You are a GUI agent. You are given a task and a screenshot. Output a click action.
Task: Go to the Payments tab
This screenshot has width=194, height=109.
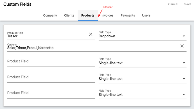click(x=128, y=15)
